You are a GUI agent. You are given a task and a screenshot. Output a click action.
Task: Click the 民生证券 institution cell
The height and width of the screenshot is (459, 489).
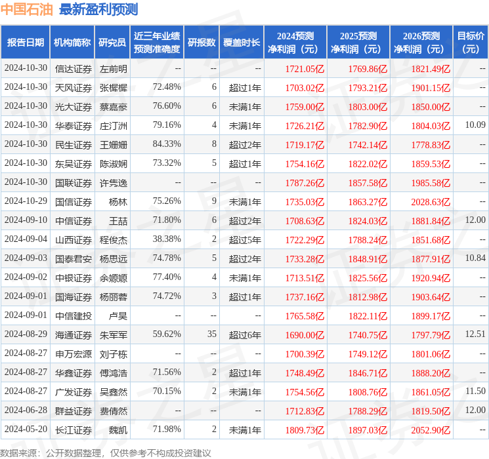click(x=74, y=145)
